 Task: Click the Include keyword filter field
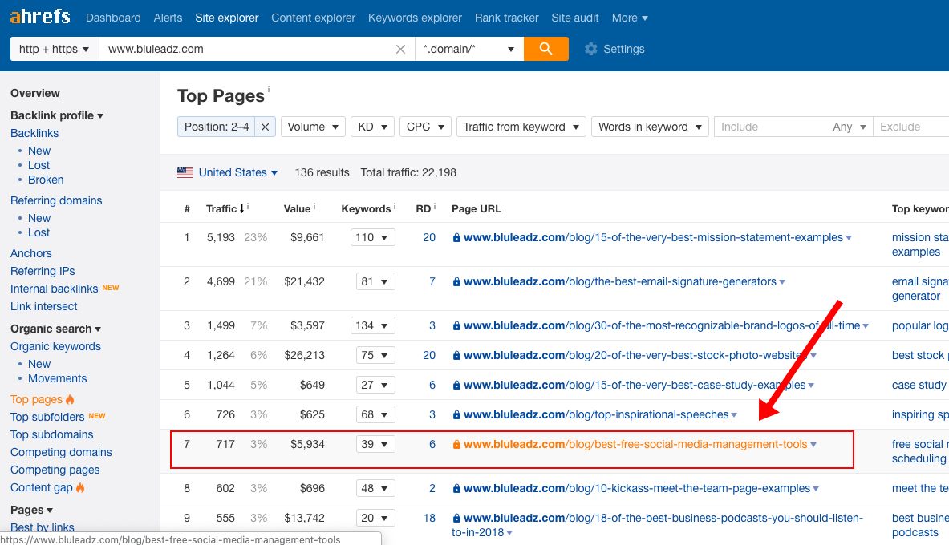[772, 127]
